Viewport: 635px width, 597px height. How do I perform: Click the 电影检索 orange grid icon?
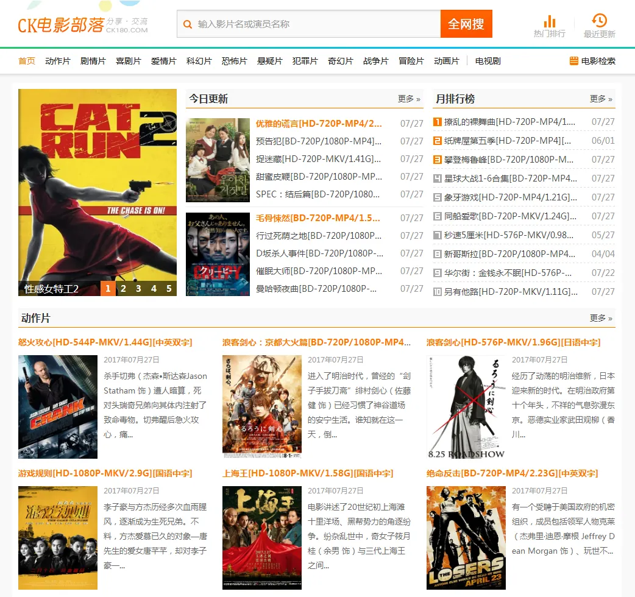coord(574,61)
